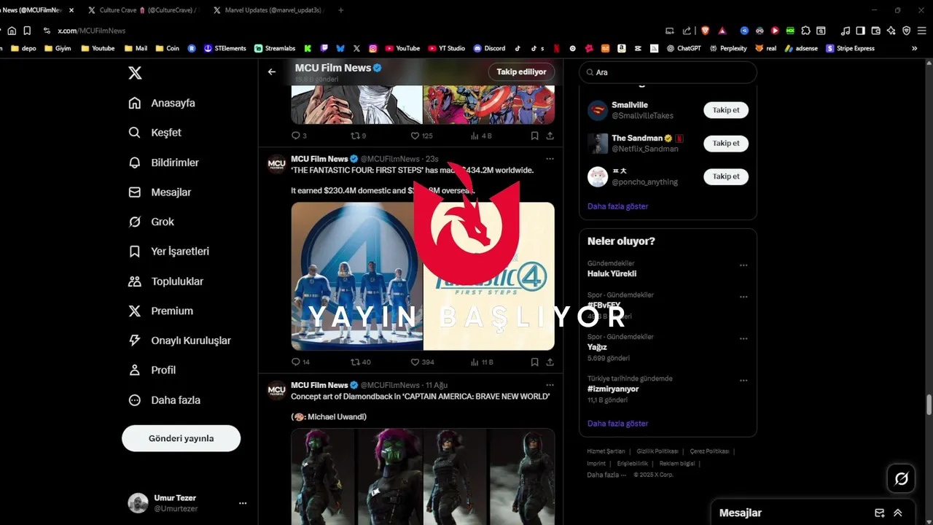
Task: Follow The Sandman with Takip et
Action: coord(726,143)
